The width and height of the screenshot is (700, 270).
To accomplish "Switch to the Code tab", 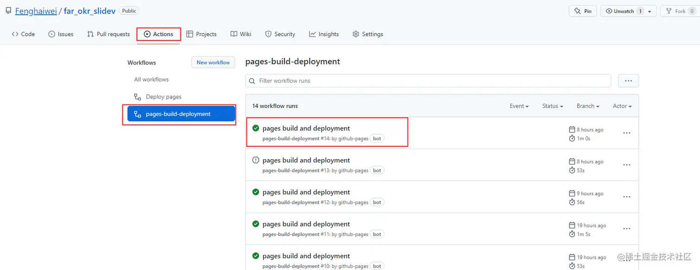I will [23, 34].
